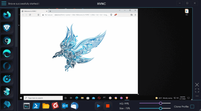
Task: Start the HVNC stream with blue play button
Action: click(x=99, y=106)
